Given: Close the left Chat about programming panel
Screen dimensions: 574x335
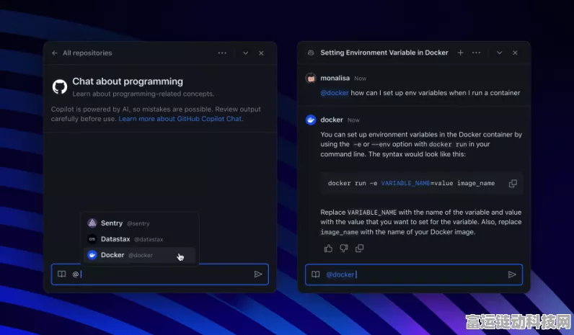Looking at the screenshot, I should (261, 53).
